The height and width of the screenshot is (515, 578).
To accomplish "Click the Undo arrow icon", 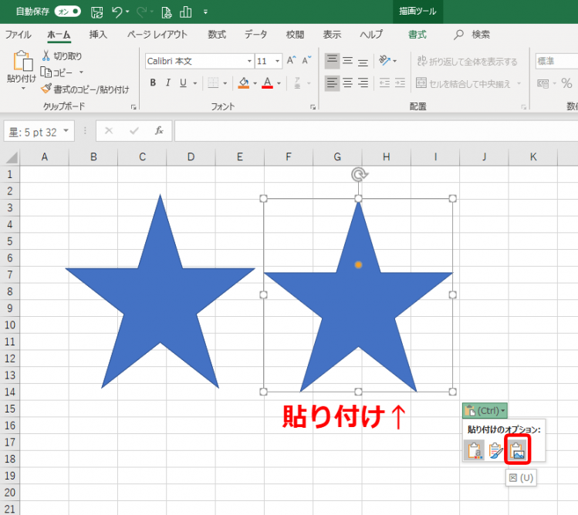I will pyautogui.click(x=117, y=12).
